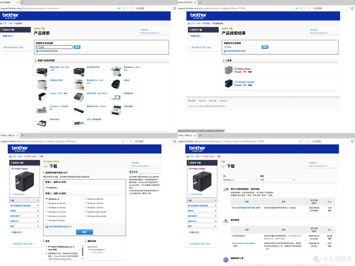Viewport: 355px width, 266px height.
Task: Click the inkjet printer category image on the product search page
Action: click(42, 71)
